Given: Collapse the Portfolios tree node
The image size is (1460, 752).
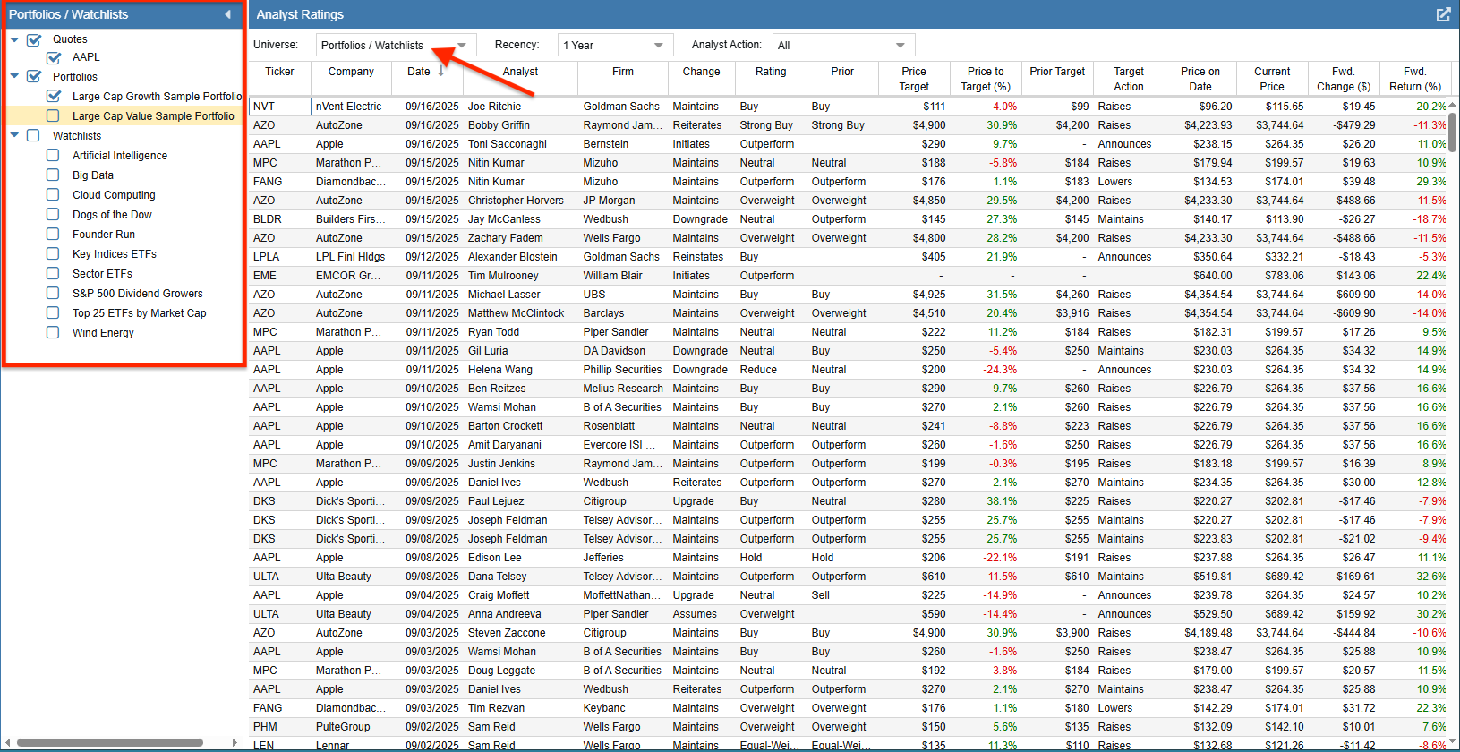Looking at the screenshot, I should 14,77.
